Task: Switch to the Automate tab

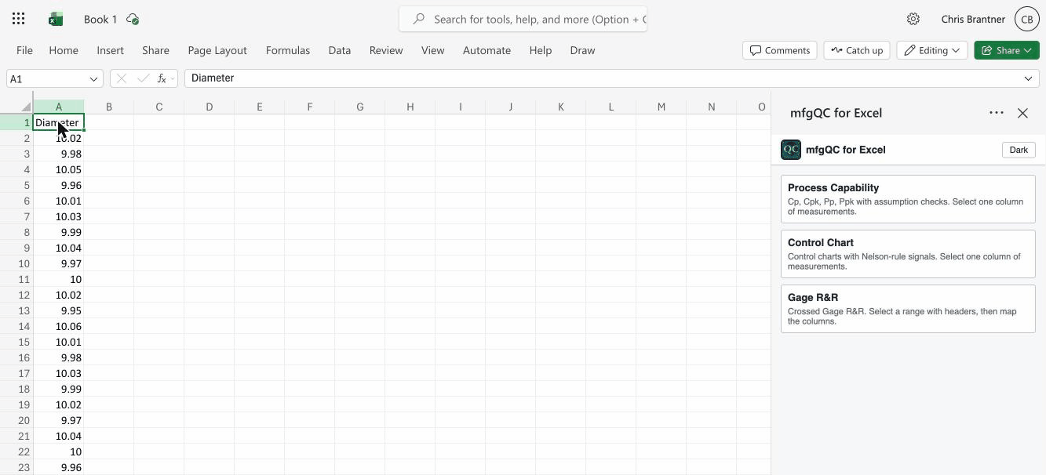Action: click(x=487, y=50)
